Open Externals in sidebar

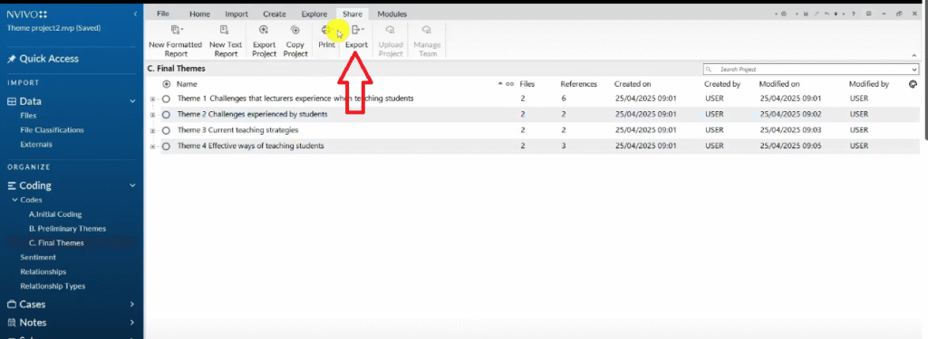[36, 144]
